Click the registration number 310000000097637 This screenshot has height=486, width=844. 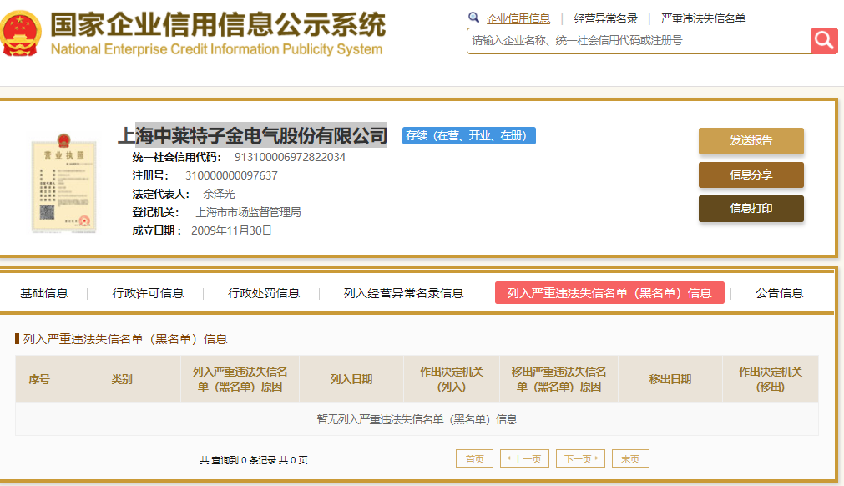pyautogui.click(x=231, y=175)
